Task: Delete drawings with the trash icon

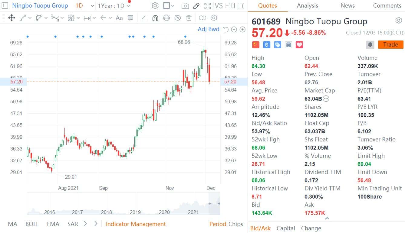Action: tap(189, 18)
